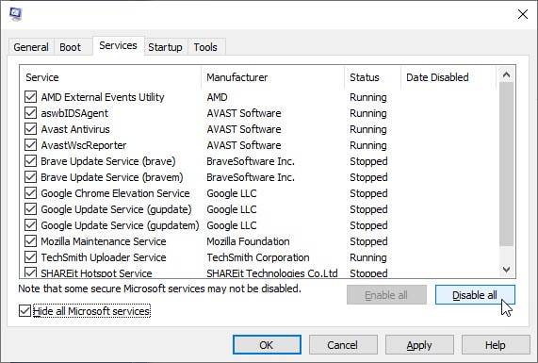The width and height of the screenshot is (538, 363).
Task: Uncheck the Avast Antivirus service
Action: click(x=30, y=129)
